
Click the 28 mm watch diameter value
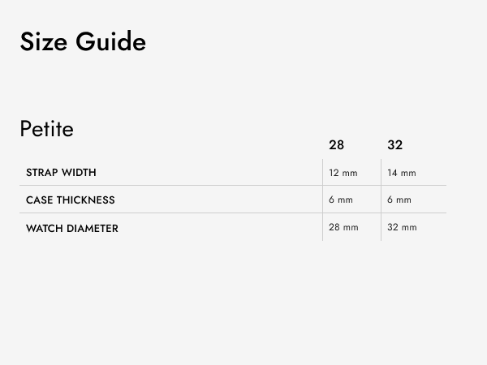point(343,227)
